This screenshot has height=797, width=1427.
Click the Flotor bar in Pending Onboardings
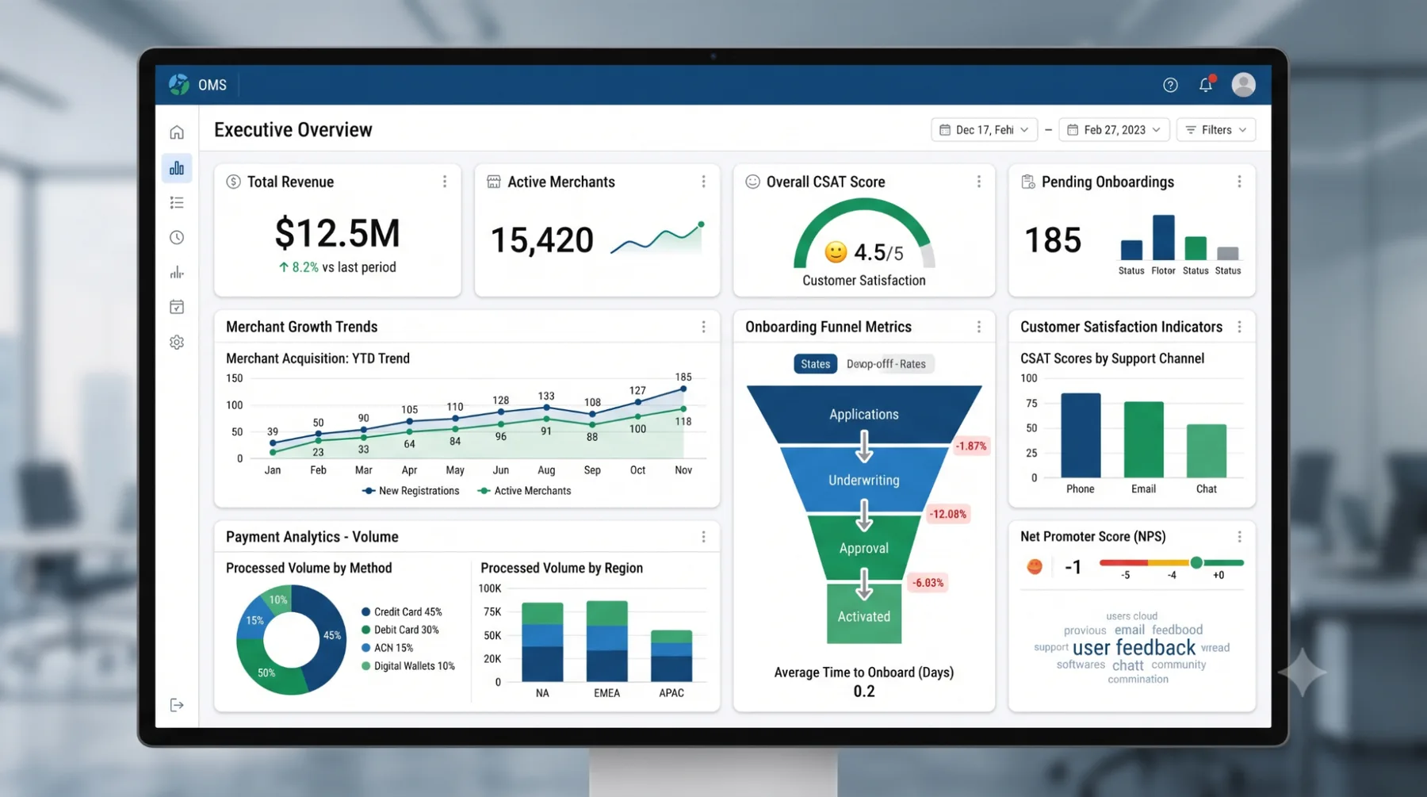pos(1163,237)
